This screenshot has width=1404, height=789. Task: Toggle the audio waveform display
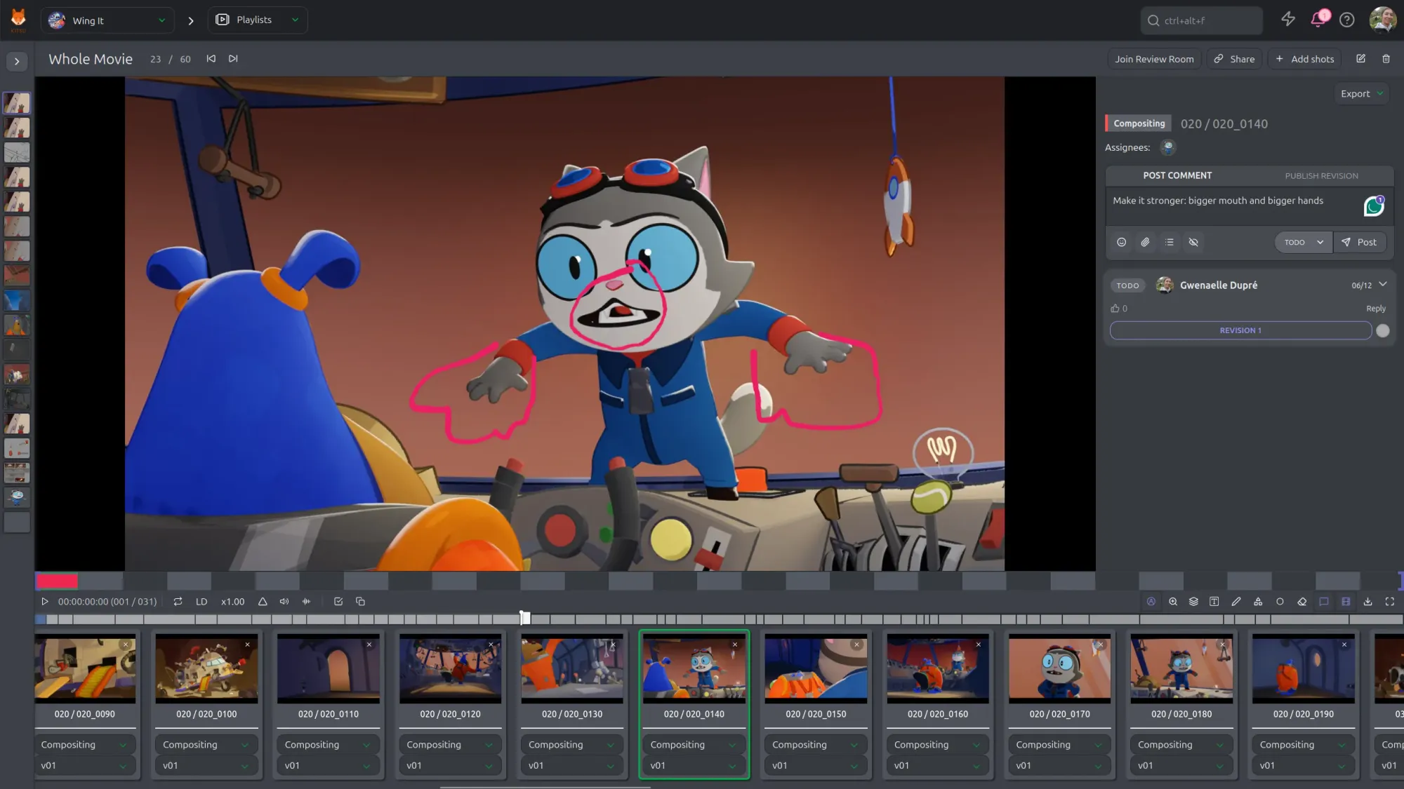[306, 602]
